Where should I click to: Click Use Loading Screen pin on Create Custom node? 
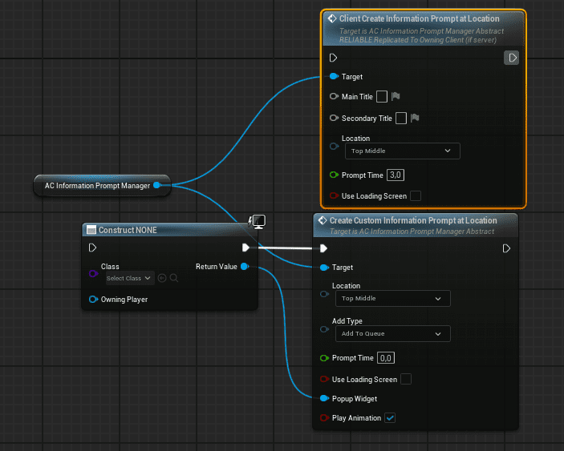coord(324,379)
